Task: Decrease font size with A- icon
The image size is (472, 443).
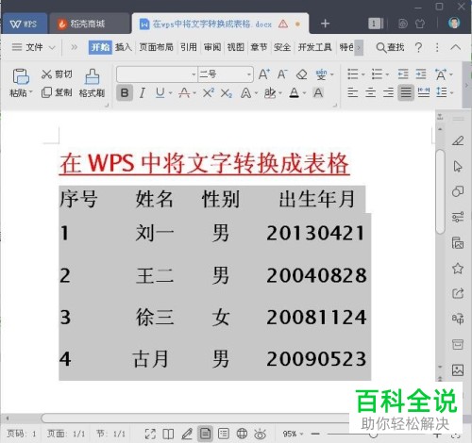Action: click(282, 74)
